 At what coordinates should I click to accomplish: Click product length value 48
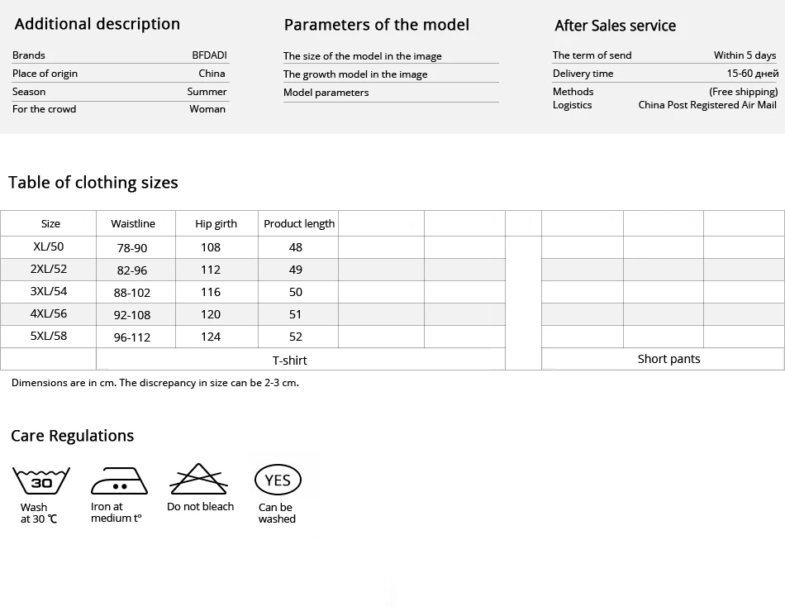tap(295, 247)
